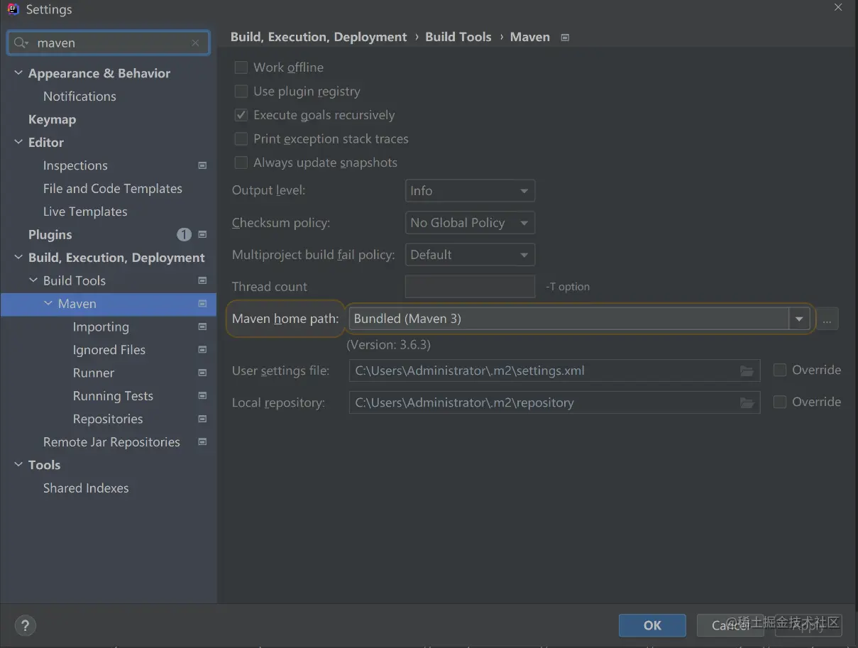Image resolution: width=858 pixels, height=648 pixels.
Task: Open the Checksum policy dropdown
Action: click(x=470, y=223)
